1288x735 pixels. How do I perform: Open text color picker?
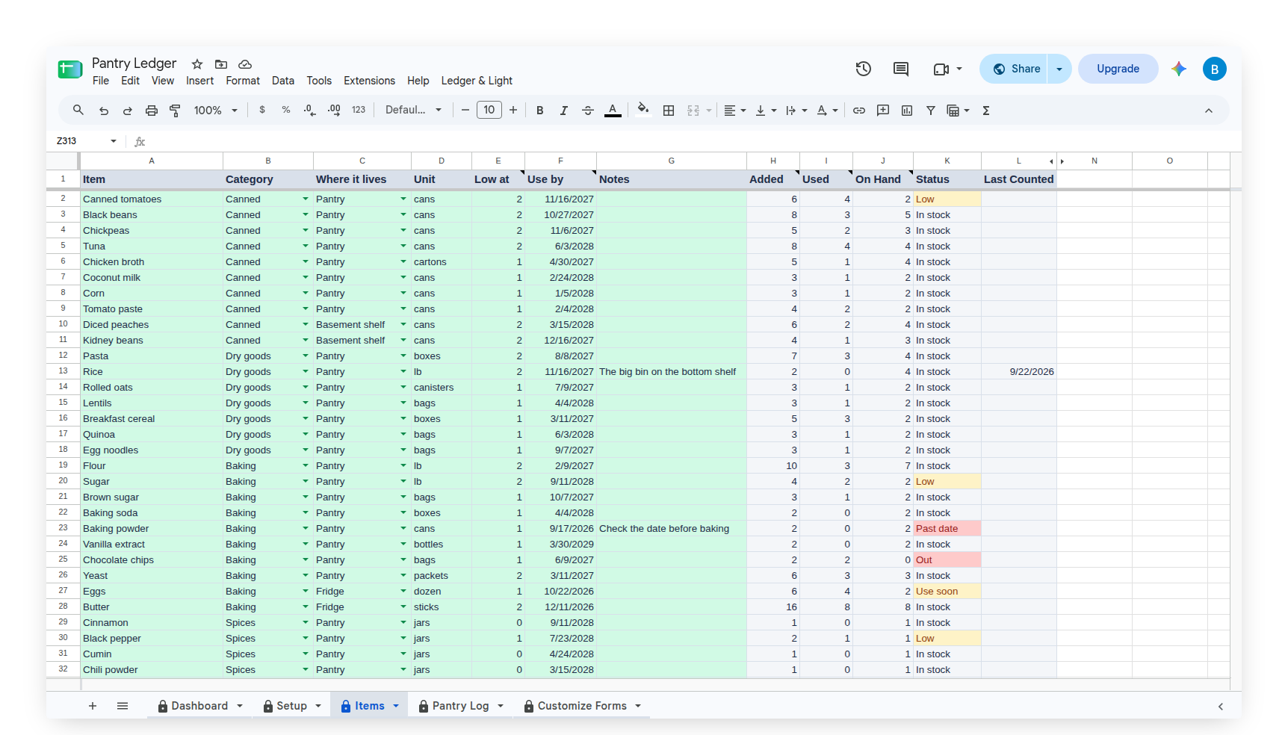click(613, 111)
